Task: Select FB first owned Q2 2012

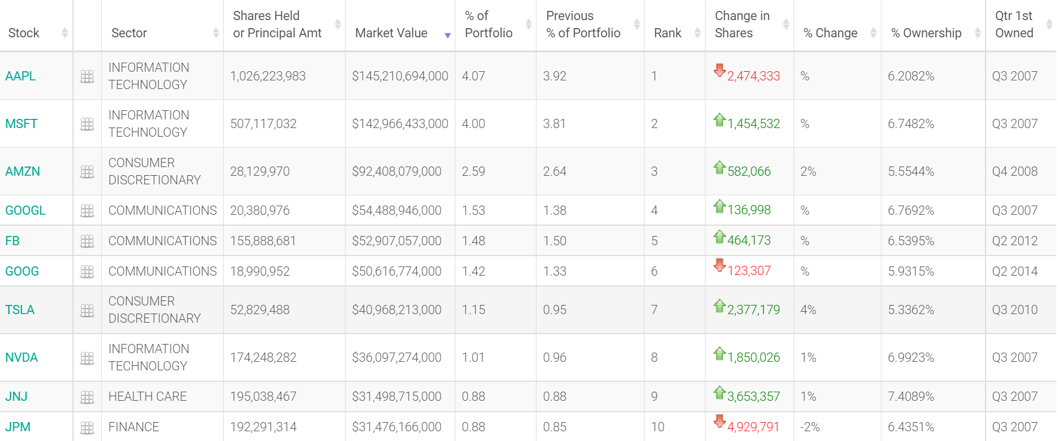Action: [x=1015, y=241]
